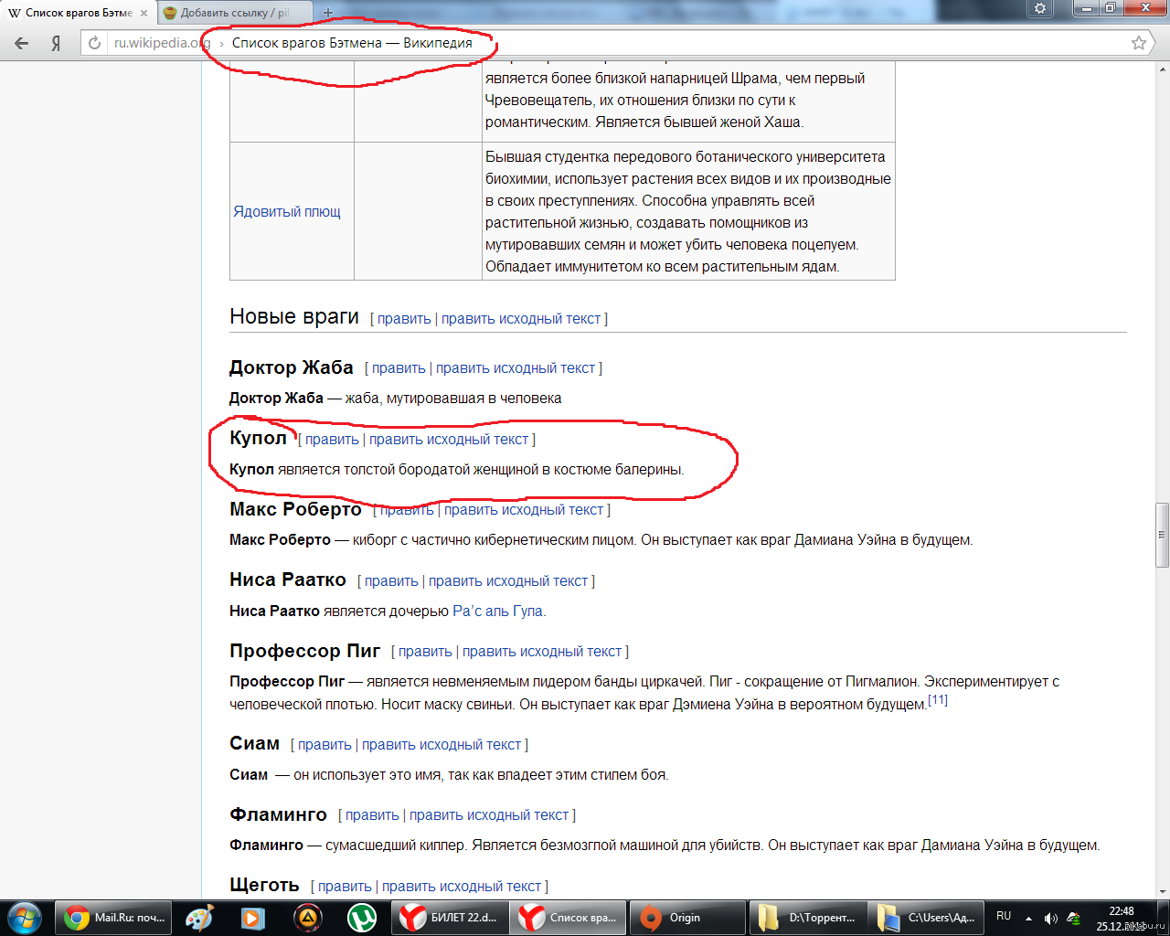The width and height of the screenshot is (1170, 936).
Task: Open the Windows Start menu
Action: (24, 918)
